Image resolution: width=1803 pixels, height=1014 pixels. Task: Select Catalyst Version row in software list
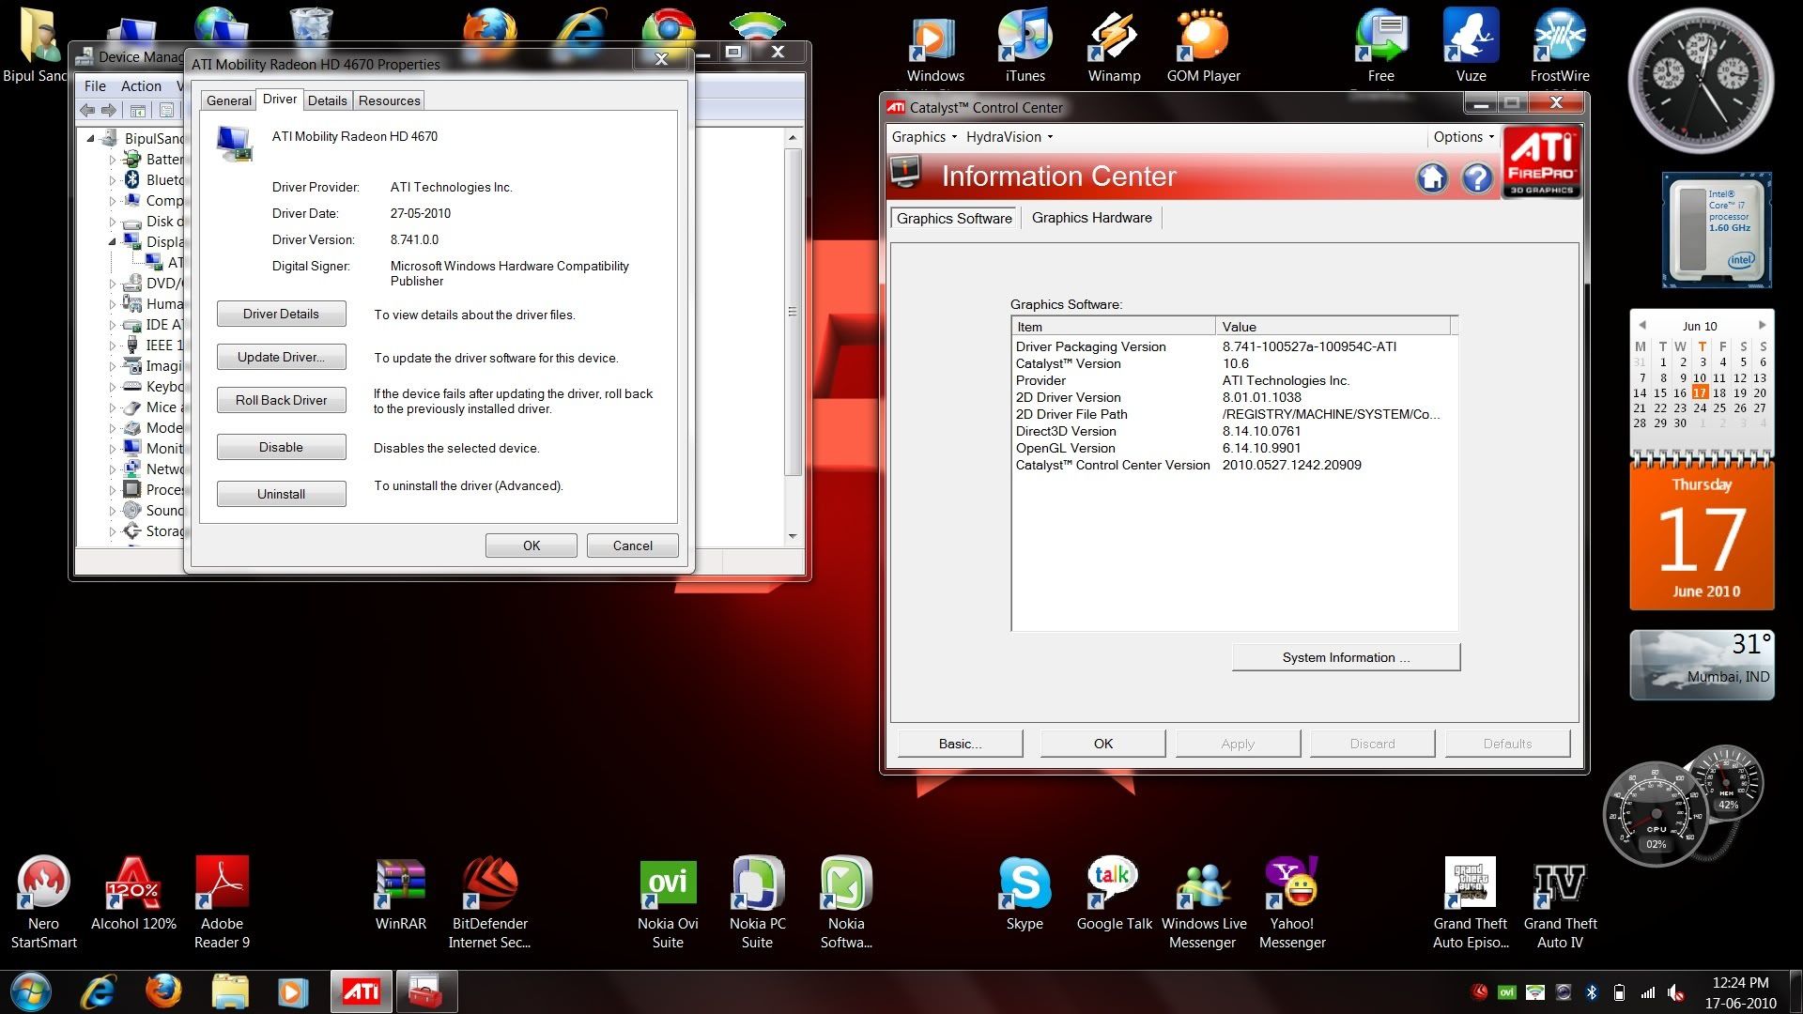(x=1234, y=363)
